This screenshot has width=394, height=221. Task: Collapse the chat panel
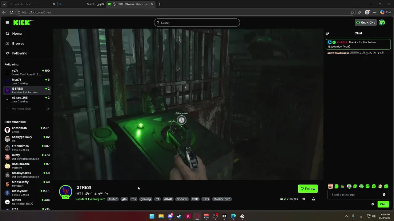[x=328, y=33]
